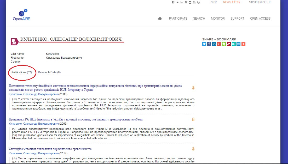Share profile on Twitter

click(204, 44)
